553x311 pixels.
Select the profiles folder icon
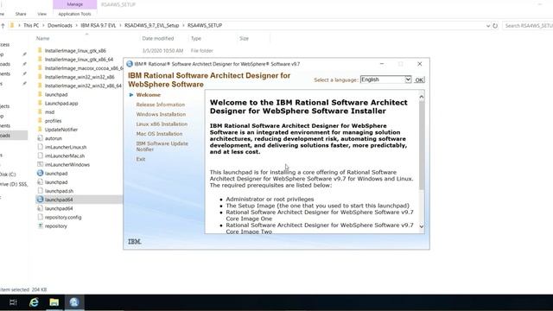(40, 121)
